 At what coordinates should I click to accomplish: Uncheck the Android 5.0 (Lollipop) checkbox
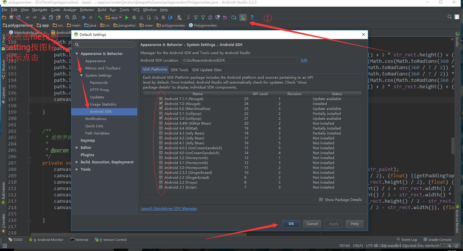point(161,118)
